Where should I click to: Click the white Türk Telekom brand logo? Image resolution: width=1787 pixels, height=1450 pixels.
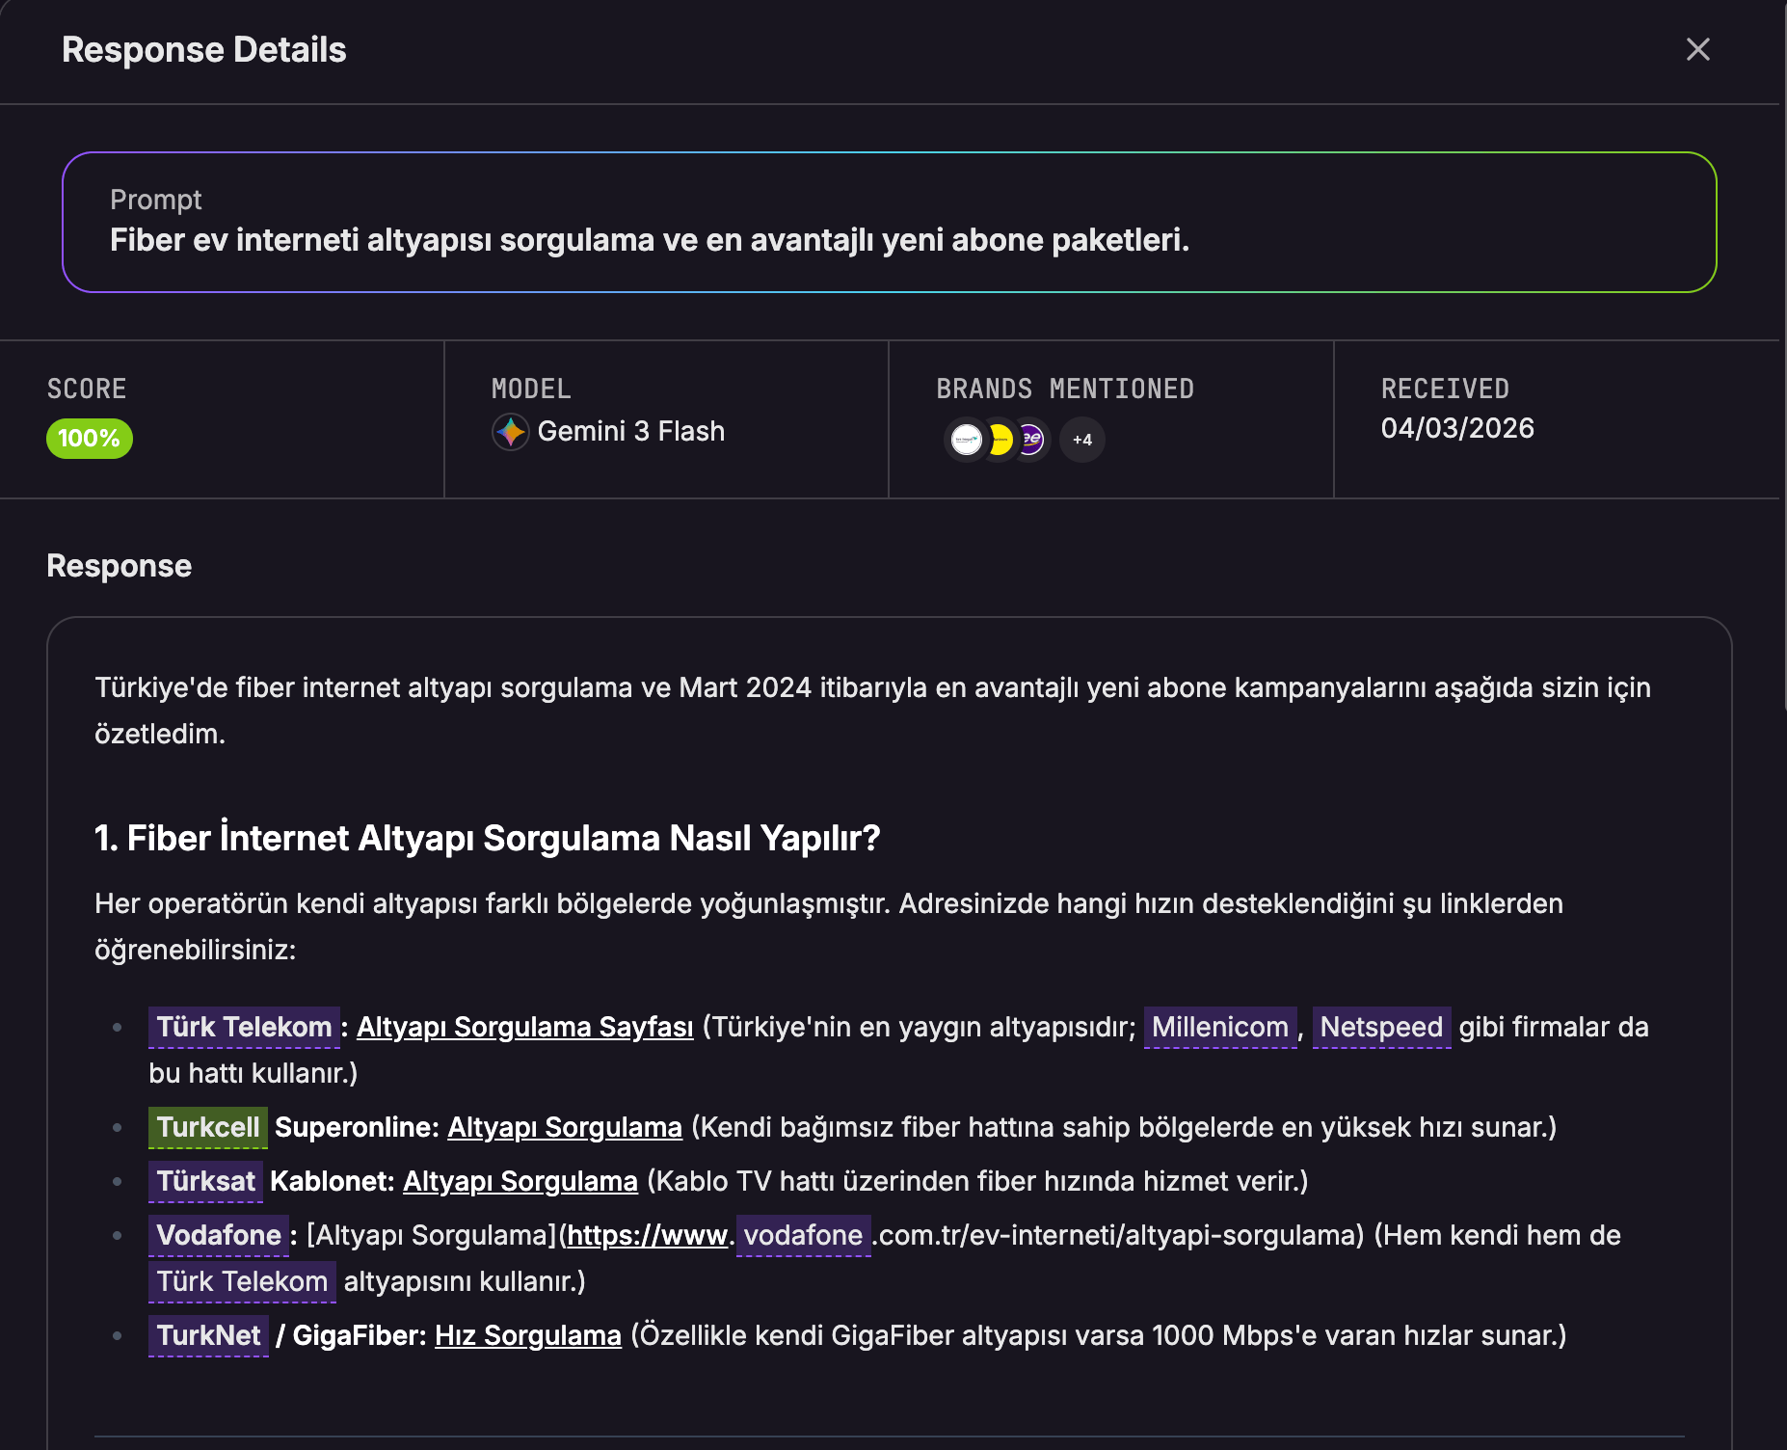[x=966, y=440]
